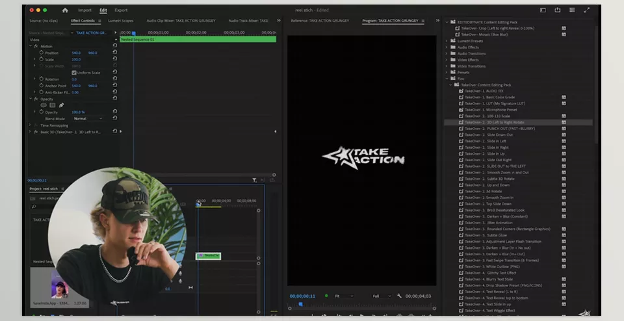The image size is (624, 321).
Task: Select TakeOver PUNCH OUT (FAST+BLURRY) preset
Action: pyautogui.click(x=500, y=129)
